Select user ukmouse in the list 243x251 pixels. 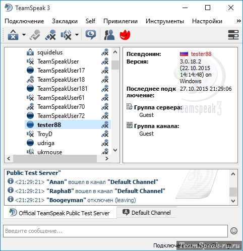50,152
